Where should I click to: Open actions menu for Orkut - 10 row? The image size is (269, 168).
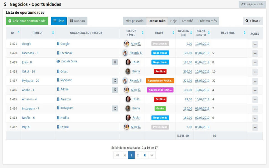(255, 72)
